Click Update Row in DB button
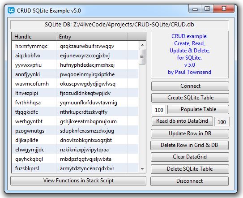This screenshot has height=198, width=243. click(x=190, y=133)
